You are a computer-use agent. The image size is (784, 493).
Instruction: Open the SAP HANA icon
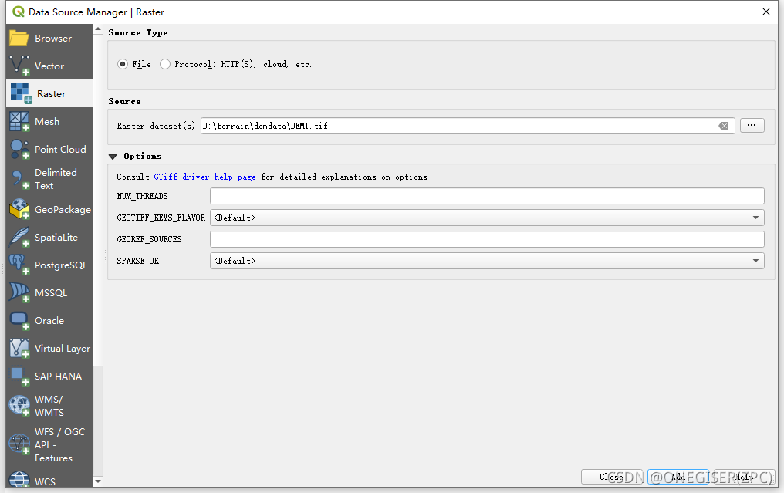click(x=19, y=376)
